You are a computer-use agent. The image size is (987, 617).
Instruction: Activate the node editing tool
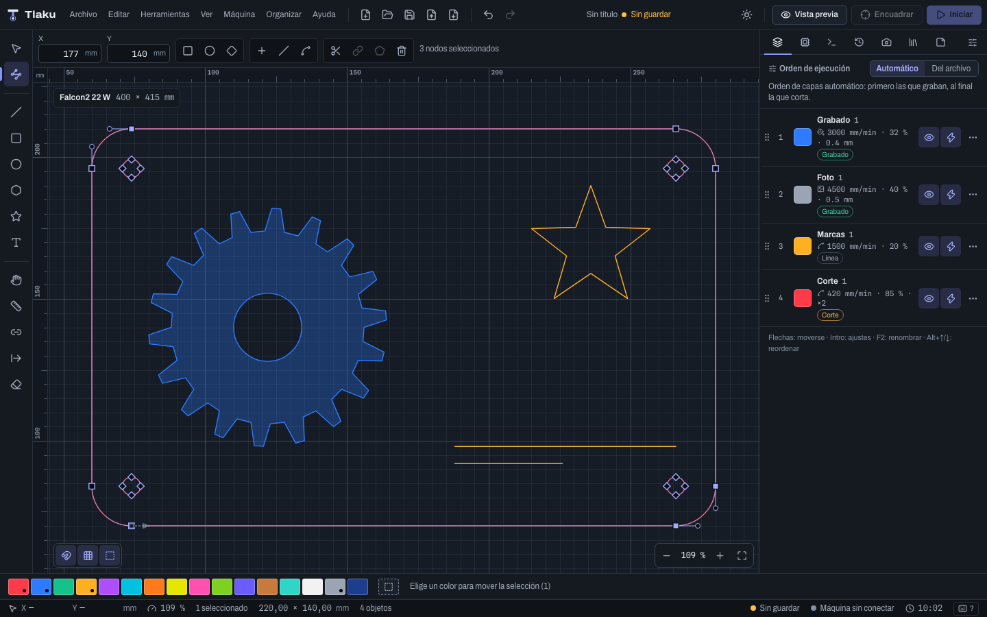click(x=16, y=74)
